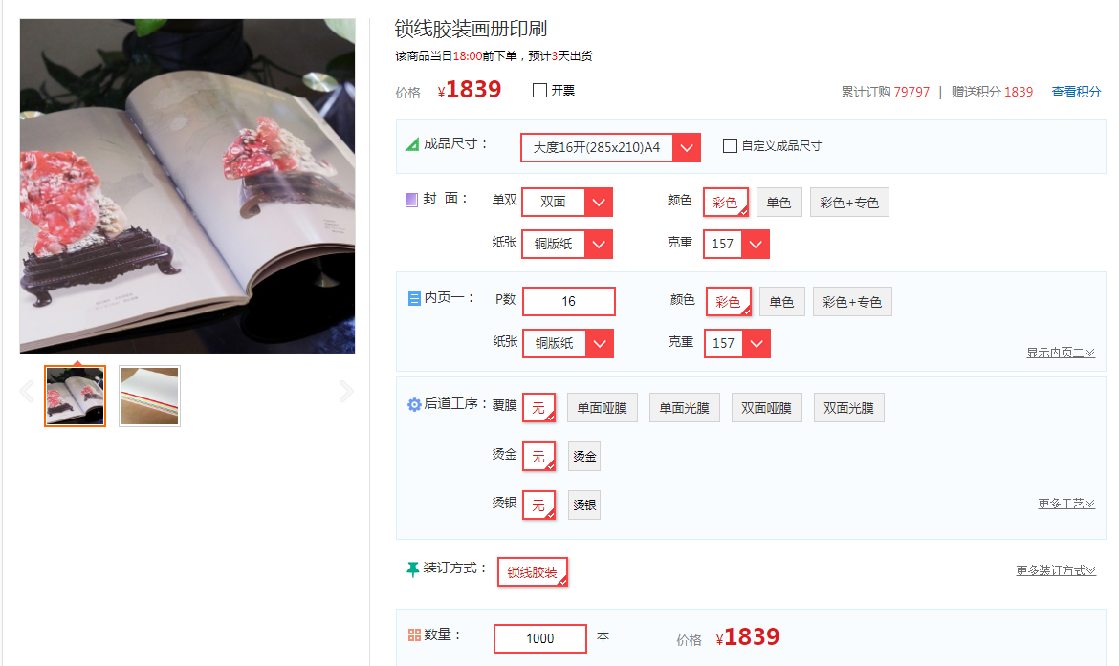The image size is (1119, 666).
Task: Click the gear icon beside 后道工序
Action: pyautogui.click(x=414, y=404)
